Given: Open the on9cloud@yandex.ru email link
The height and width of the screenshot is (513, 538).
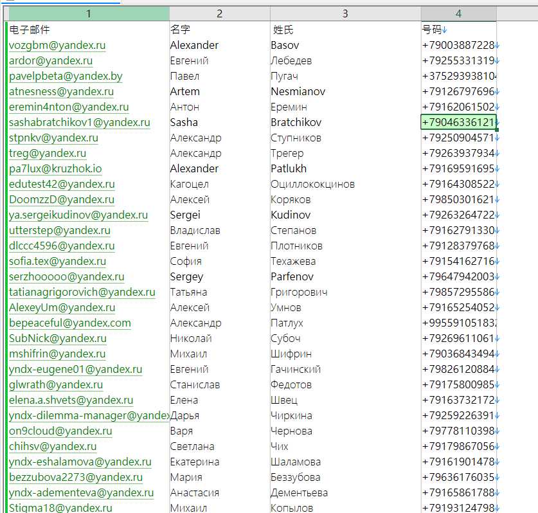Looking at the screenshot, I should point(60,431).
